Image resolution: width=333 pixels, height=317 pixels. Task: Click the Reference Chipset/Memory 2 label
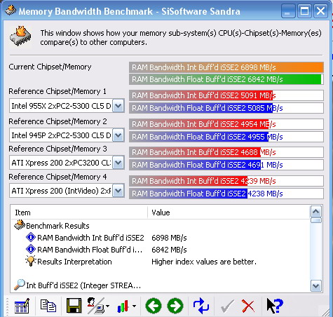coord(57,121)
